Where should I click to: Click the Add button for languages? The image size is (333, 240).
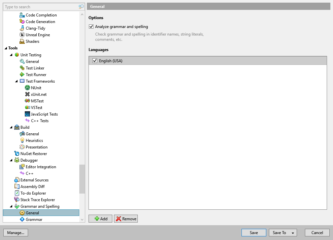100,218
